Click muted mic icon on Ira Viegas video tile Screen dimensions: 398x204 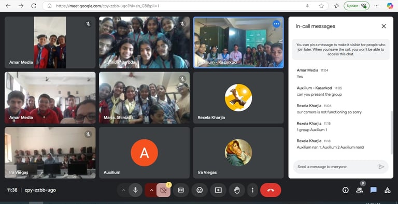88,134
